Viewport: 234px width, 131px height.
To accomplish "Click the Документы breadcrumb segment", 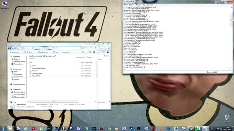I will (36, 48).
